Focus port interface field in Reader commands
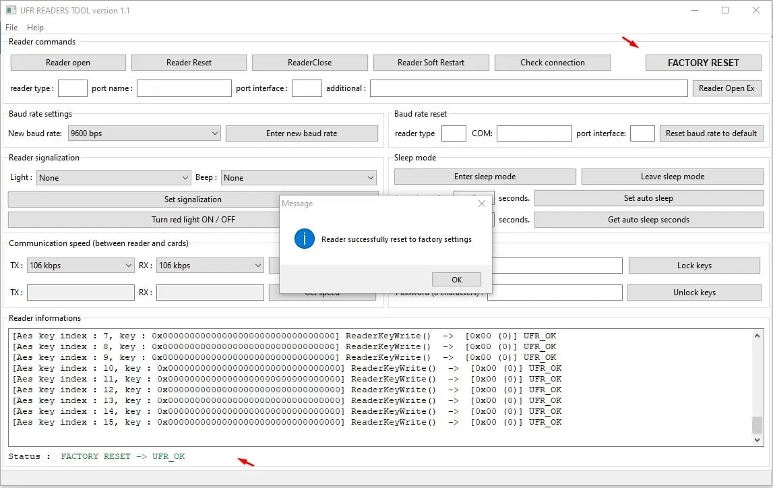Viewport: 773px width, 488px height. click(307, 88)
